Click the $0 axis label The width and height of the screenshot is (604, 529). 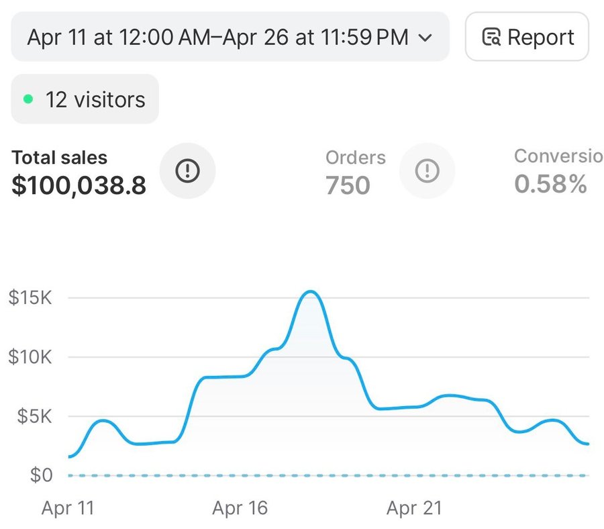[41, 475]
